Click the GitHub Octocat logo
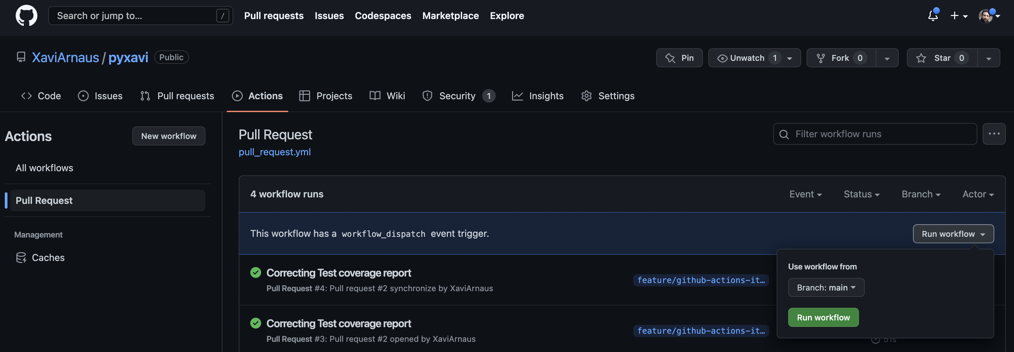 point(27,16)
